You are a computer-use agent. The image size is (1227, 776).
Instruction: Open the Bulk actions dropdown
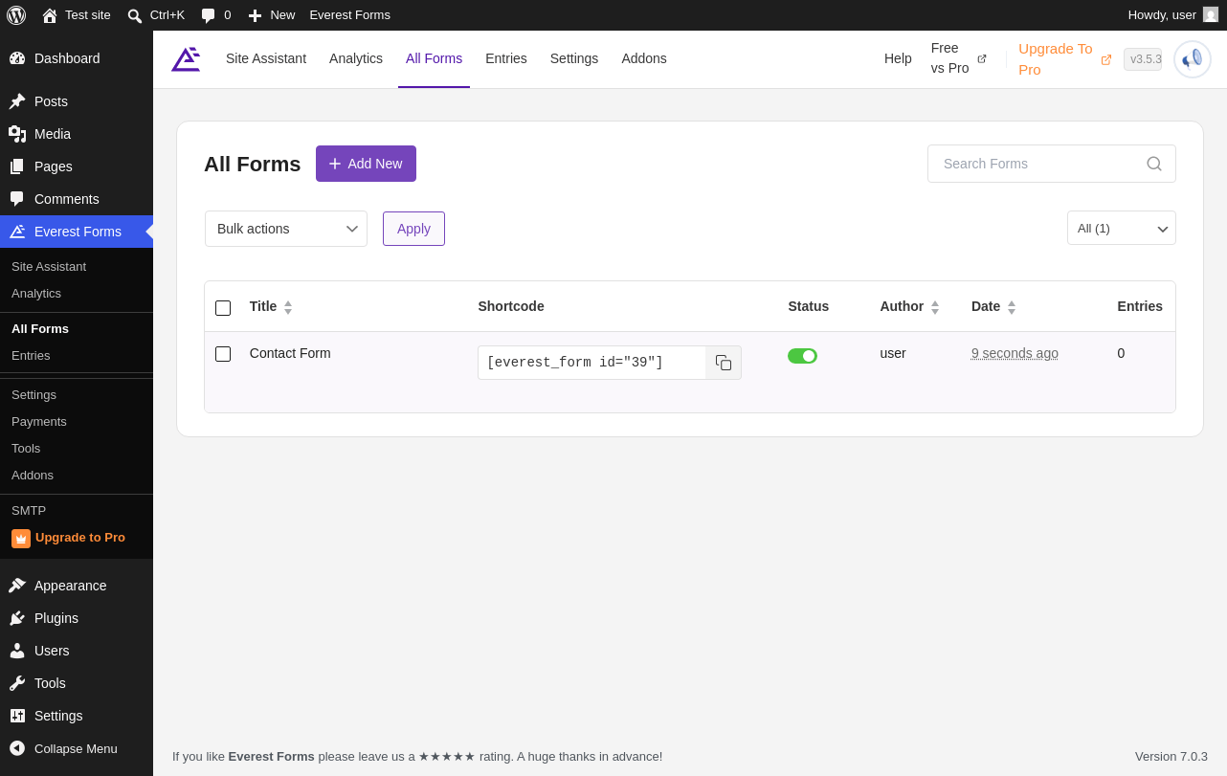tap(286, 229)
